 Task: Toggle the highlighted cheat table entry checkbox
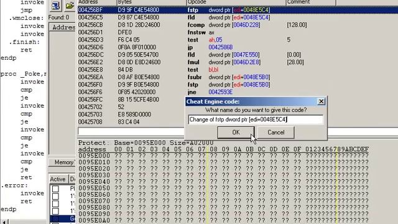point(55,218)
